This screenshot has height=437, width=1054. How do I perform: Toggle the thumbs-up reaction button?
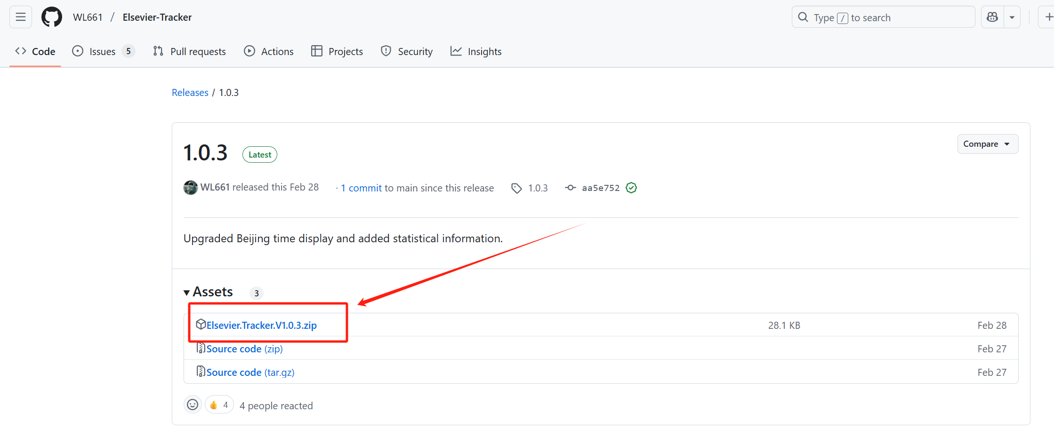click(x=219, y=405)
